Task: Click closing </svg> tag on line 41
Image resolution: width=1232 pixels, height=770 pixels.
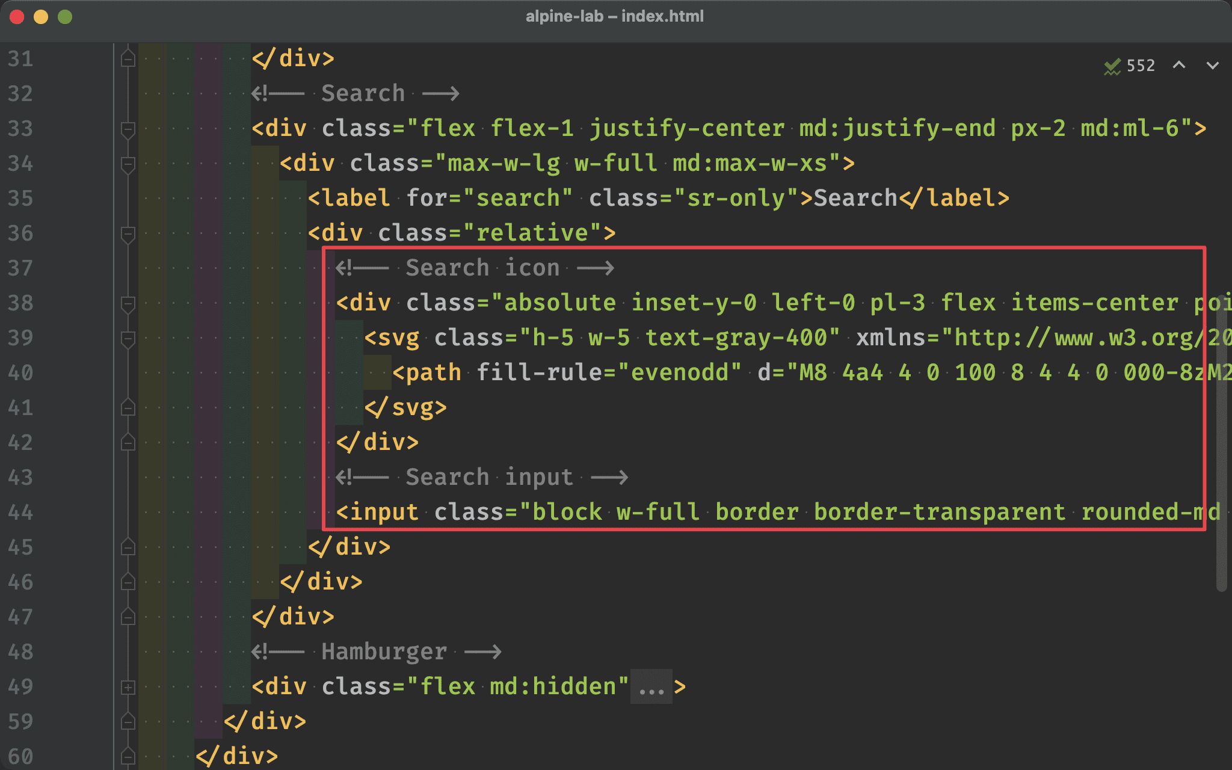Action: tap(405, 408)
